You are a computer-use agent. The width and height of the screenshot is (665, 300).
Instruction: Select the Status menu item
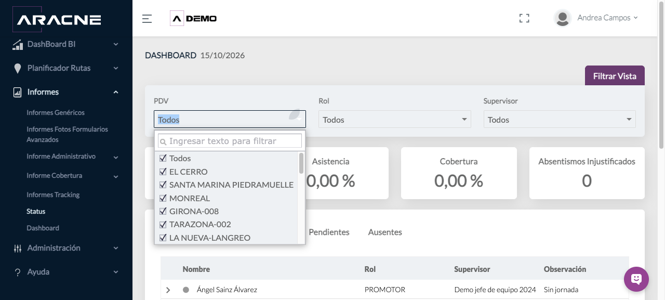(x=36, y=211)
